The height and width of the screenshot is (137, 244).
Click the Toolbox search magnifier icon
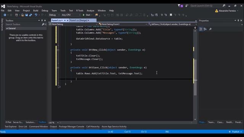coord(43,24)
